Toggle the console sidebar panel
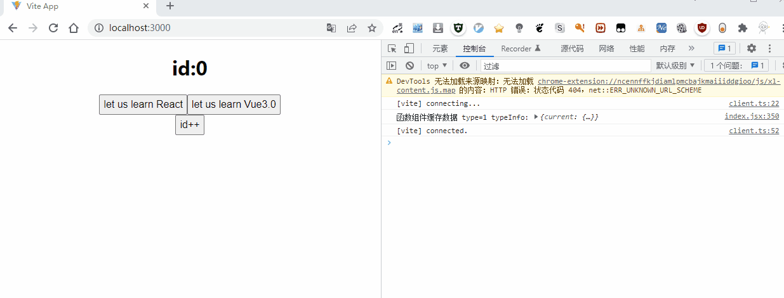The height and width of the screenshot is (298, 784). click(x=392, y=65)
